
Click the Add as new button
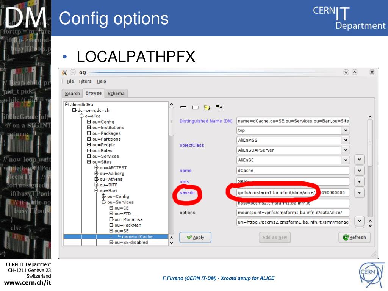coord(275,237)
